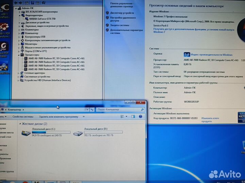Viewport: 245px width, 183px height.
Task: Click the 5,9 performance score badge
Action: [187, 55]
